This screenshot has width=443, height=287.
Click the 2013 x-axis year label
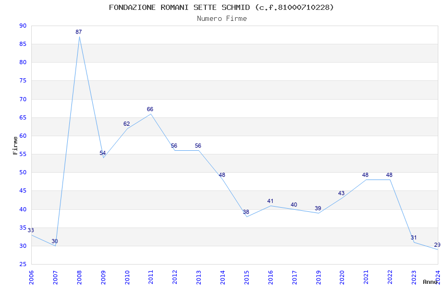(199, 277)
